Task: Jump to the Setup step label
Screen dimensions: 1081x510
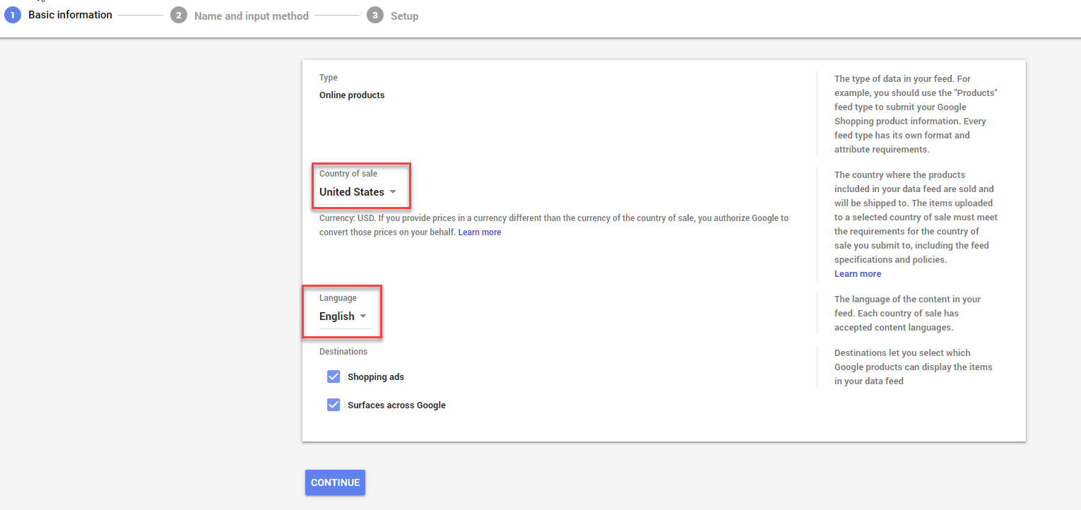Action: [404, 16]
